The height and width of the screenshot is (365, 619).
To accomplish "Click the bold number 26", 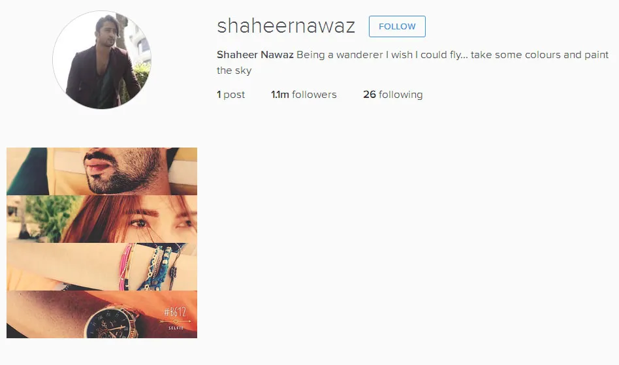I will tap(370, 95).
